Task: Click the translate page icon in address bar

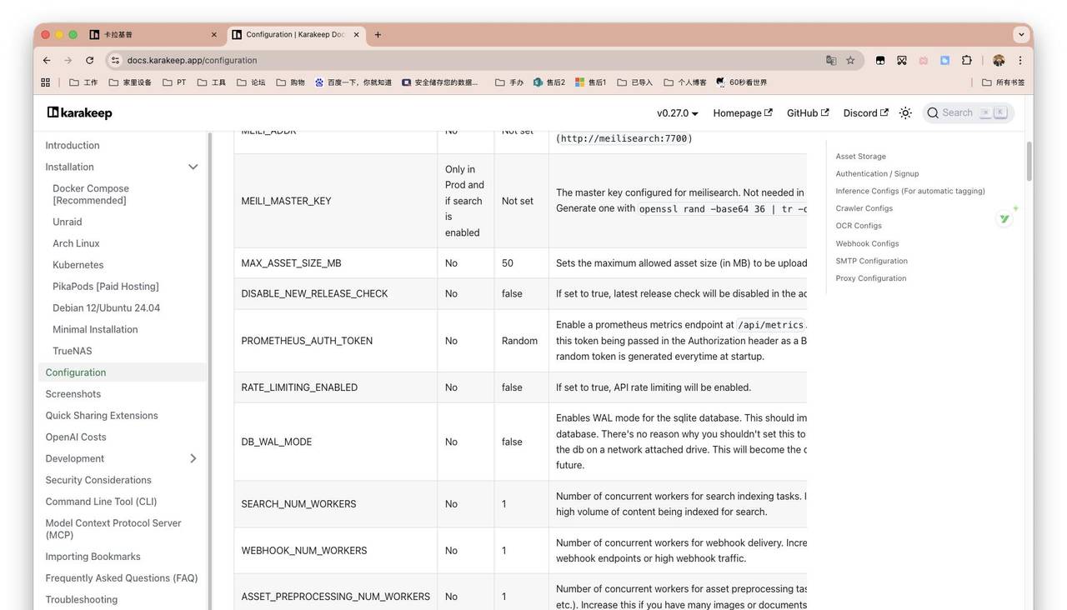Action: click(x=831, y=60)
